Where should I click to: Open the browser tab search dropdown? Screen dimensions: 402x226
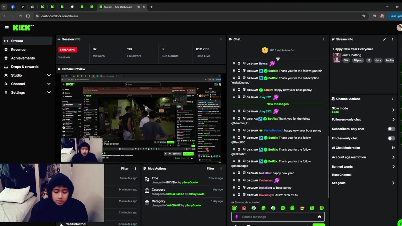point(4,7)
